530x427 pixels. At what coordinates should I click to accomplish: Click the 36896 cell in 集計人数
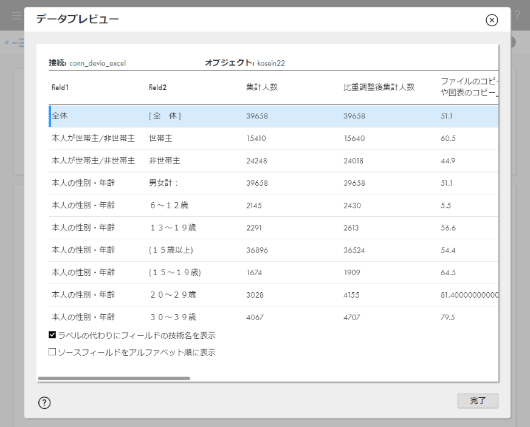(x=256, y=250)
